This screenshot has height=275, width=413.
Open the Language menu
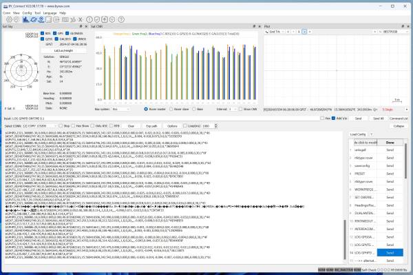(50, 13)
